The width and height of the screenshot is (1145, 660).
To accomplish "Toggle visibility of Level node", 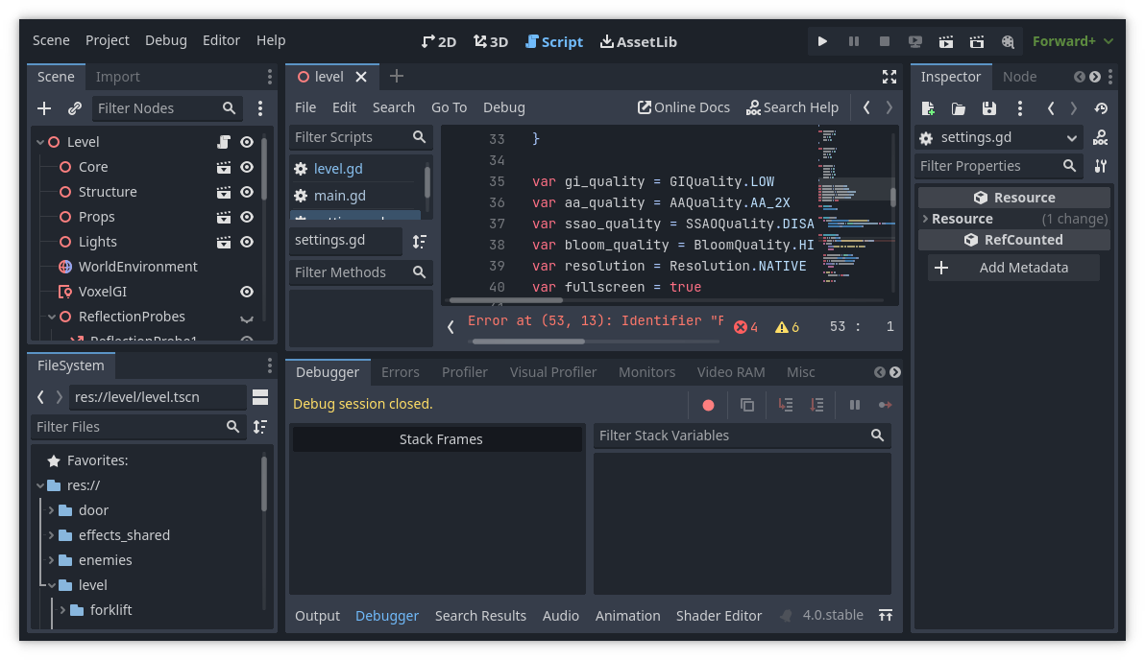I will click(247, 142).
